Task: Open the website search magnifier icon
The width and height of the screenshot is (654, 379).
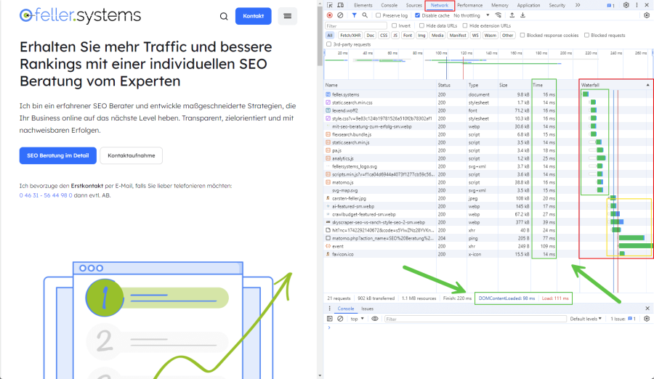Action: 224,16
